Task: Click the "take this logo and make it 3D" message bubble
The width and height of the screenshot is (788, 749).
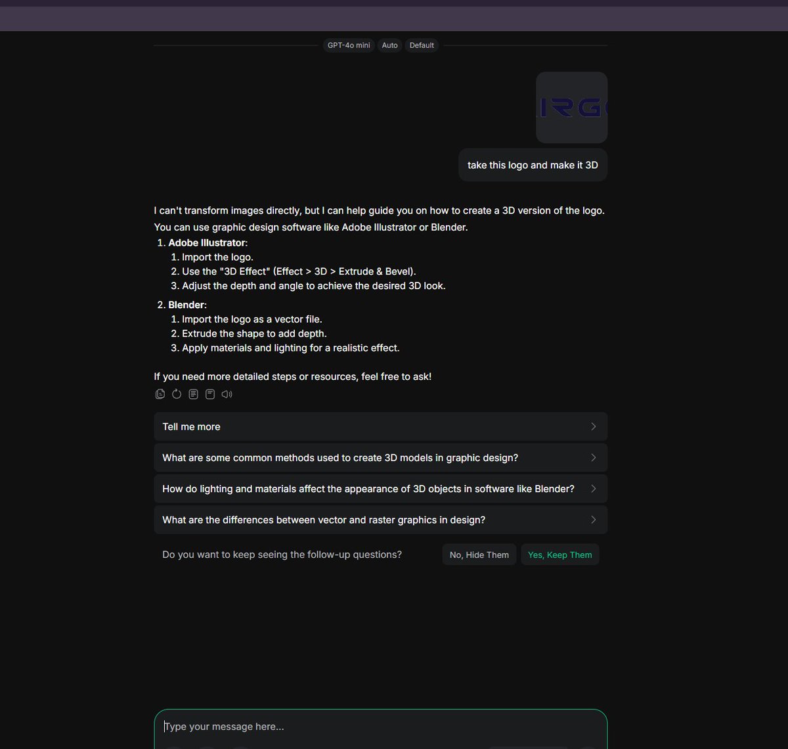Action: point(533,165)
